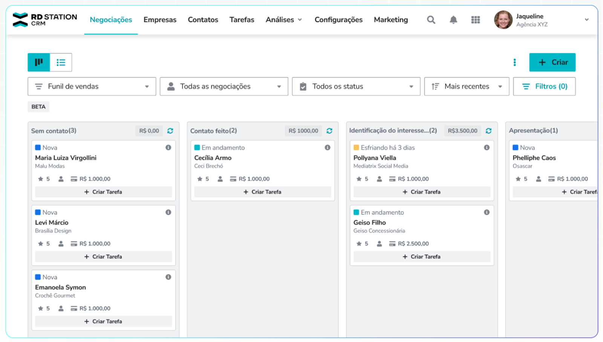Viewport: 603px width, 342px height.
Task: Open the three-dot more options menu
Action: pos(514,62)
